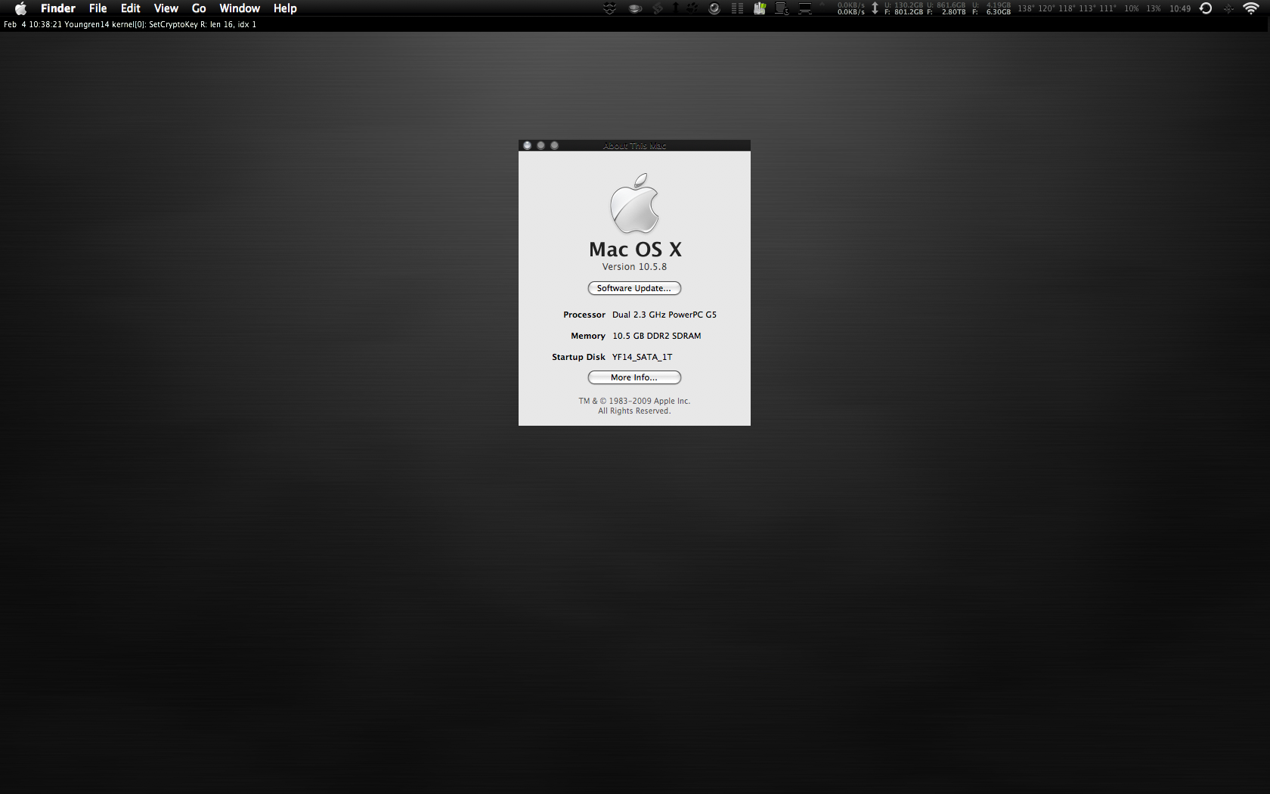Click the Apple logo in About This Mac
This screenshot has width=1270, height=794.
pos(634,203)
